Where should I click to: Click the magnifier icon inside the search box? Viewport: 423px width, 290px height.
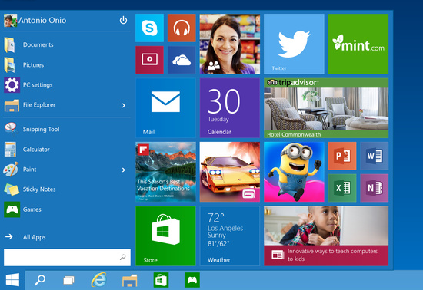(123, 258)
